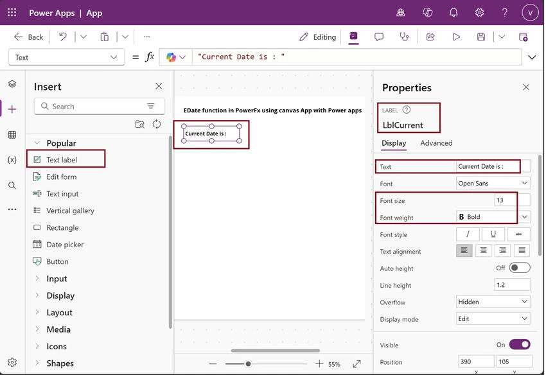The height and width of the screenshot is (375, 546).
Task: Open Variables panel with the {x} icon
Action: click(12, 160)
